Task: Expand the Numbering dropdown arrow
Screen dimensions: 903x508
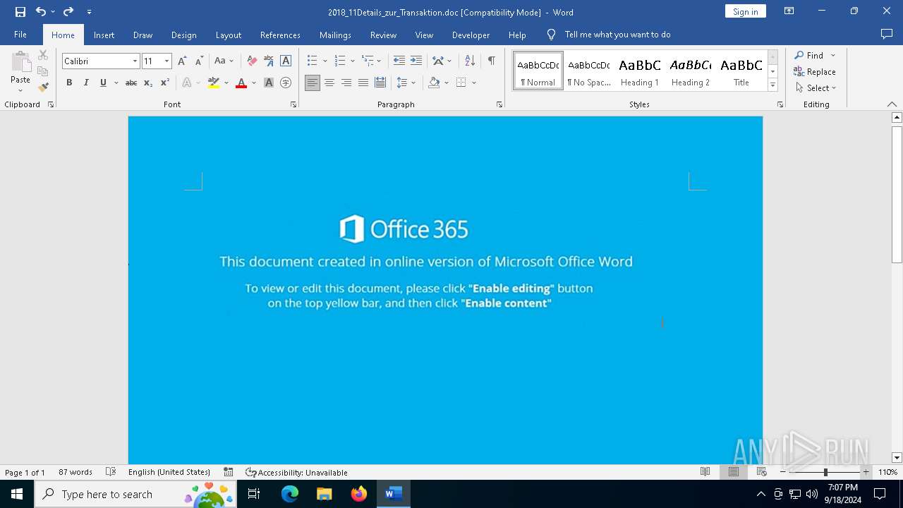Action: pos(352,61)
